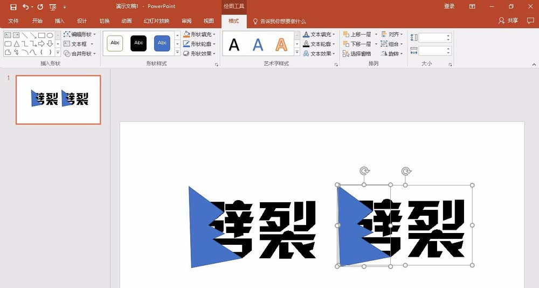Select the curve shape
The image size is (539, 288).
coord(33,52)
